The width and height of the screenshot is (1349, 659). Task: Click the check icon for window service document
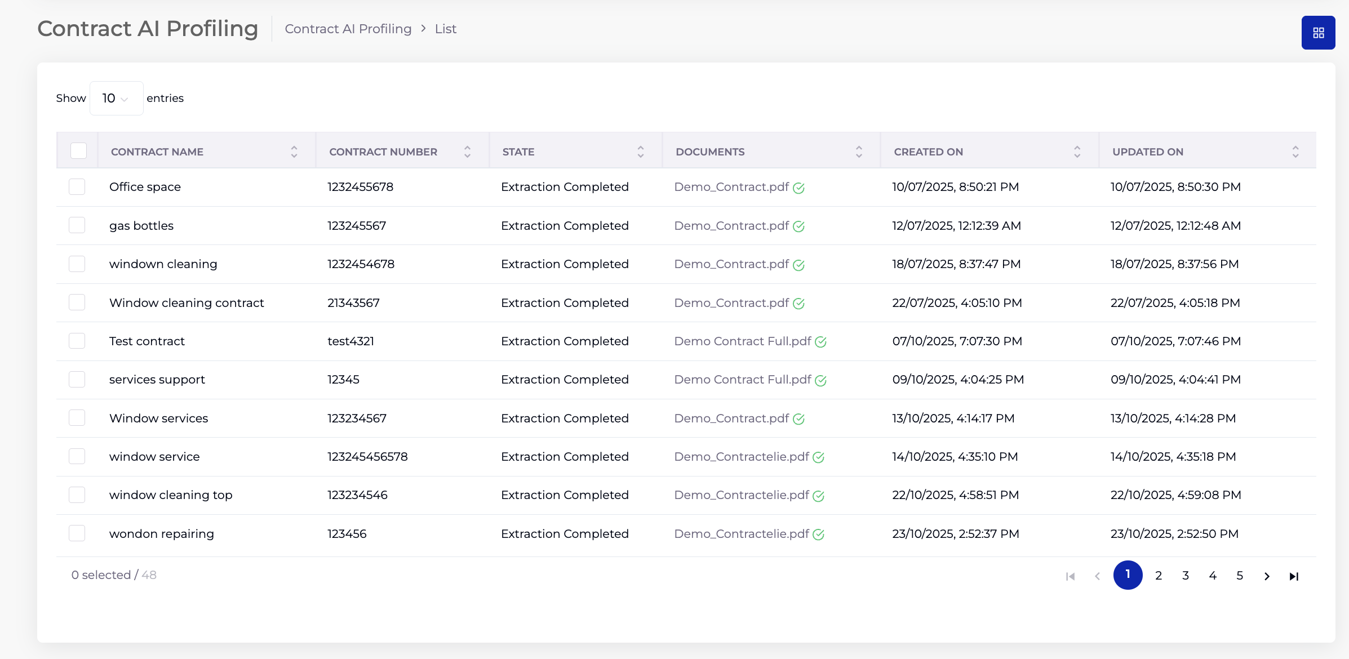coord(818,457)
